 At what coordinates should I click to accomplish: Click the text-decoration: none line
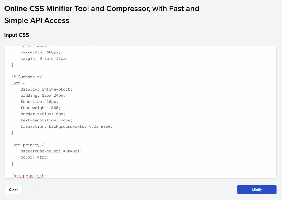(46, 120)
